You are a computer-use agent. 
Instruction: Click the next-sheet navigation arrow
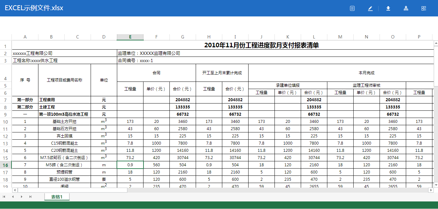(x=21, y=197)
